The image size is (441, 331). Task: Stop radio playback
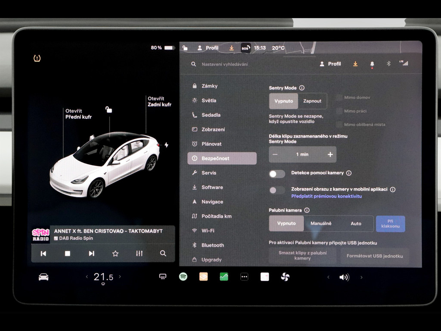coord(68,253)
